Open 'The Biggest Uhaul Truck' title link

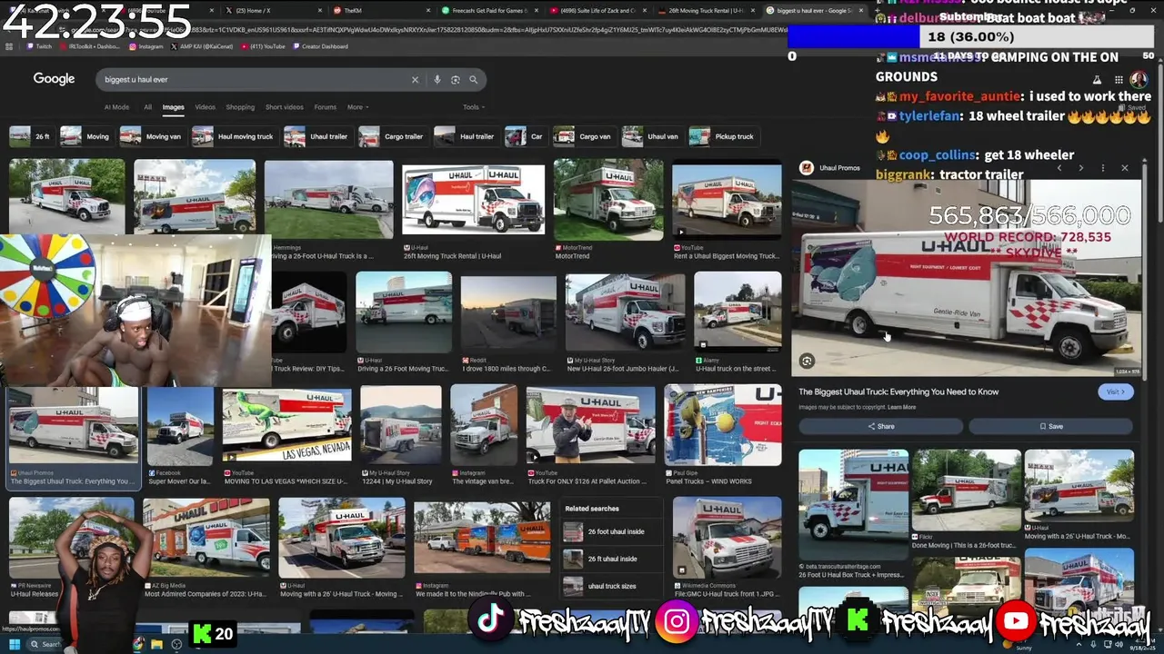click(898, 391)
